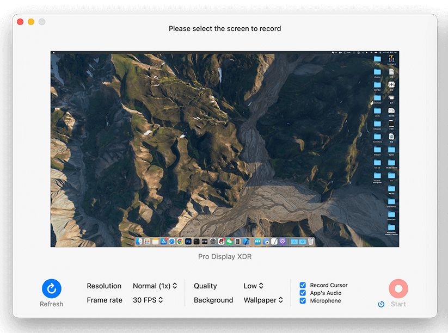Screen dimensions: 448x333
Task: Select the Pro Display XDR screen preview
Action: (224, 147)
